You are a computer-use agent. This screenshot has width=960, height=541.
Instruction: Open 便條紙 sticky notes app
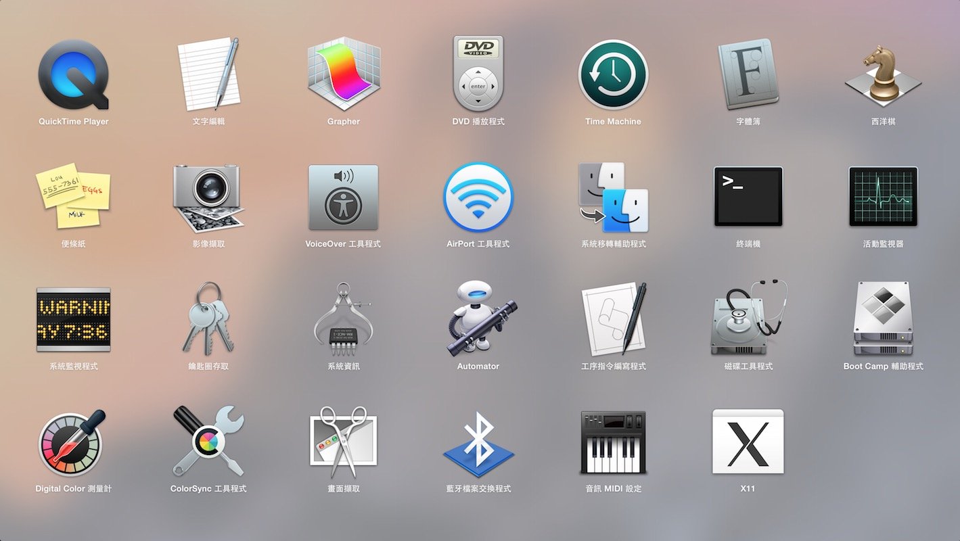tap(73, 195)
